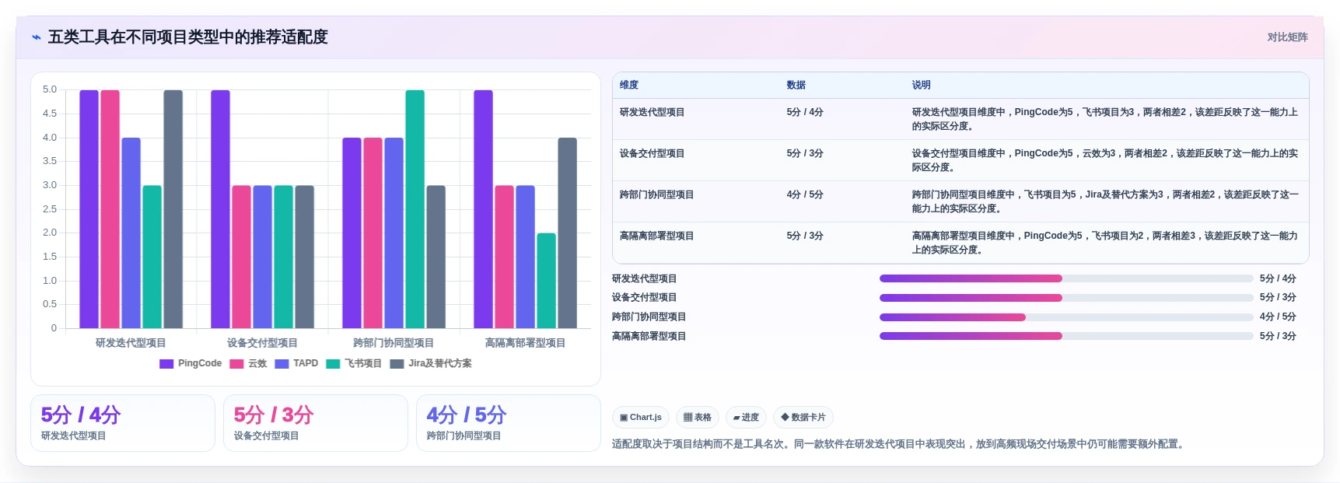Click the 跨部门协同型项目 x-axis label
1340x483 pixels.
pos(394,343)
